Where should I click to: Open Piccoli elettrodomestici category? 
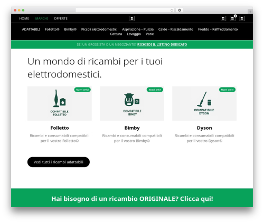[x=99, y=30]
